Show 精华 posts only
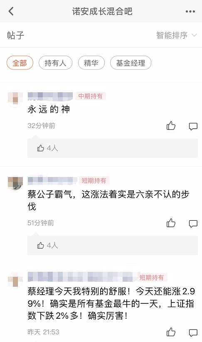 pos(91,63)
